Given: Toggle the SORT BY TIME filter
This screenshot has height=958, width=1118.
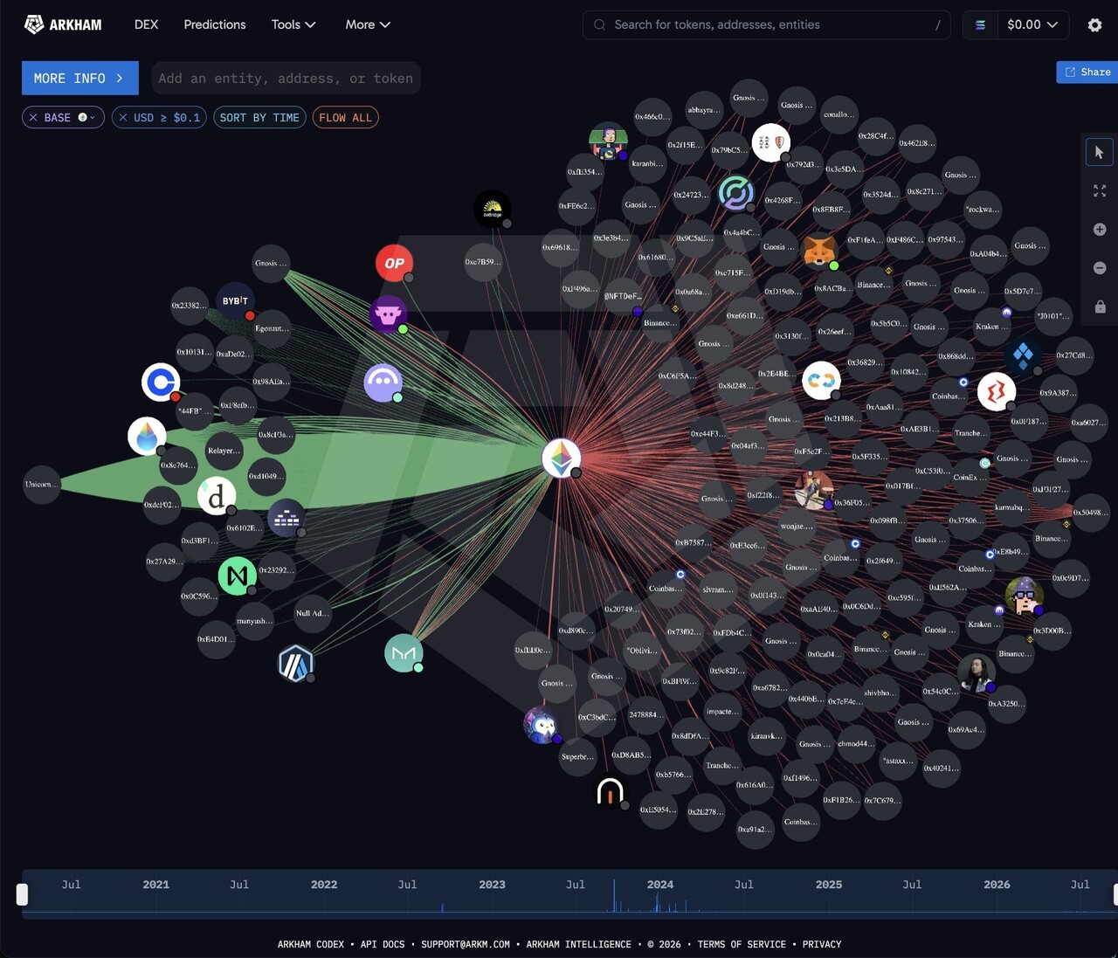Looking at the screenshot, I should (259, 117).
